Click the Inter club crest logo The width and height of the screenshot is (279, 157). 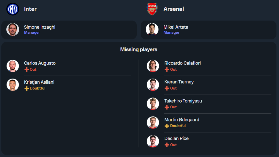click(13, 9)
